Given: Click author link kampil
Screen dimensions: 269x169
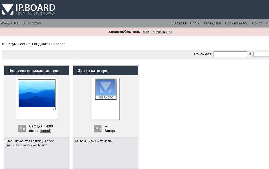Looking at the screenshot, I should click(x=45, y=131).
